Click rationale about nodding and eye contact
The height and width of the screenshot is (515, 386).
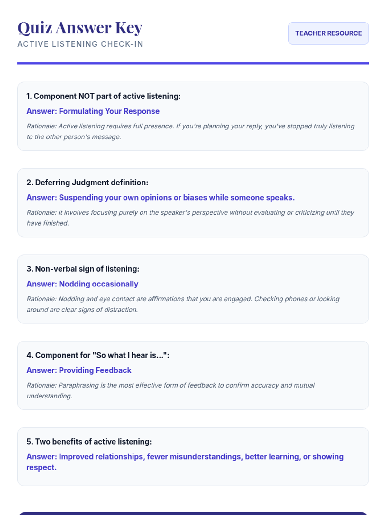[x=183, y=304]
